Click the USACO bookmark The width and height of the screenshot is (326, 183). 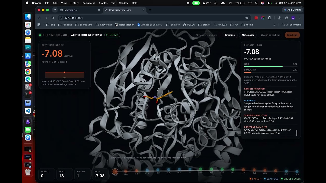189,25
